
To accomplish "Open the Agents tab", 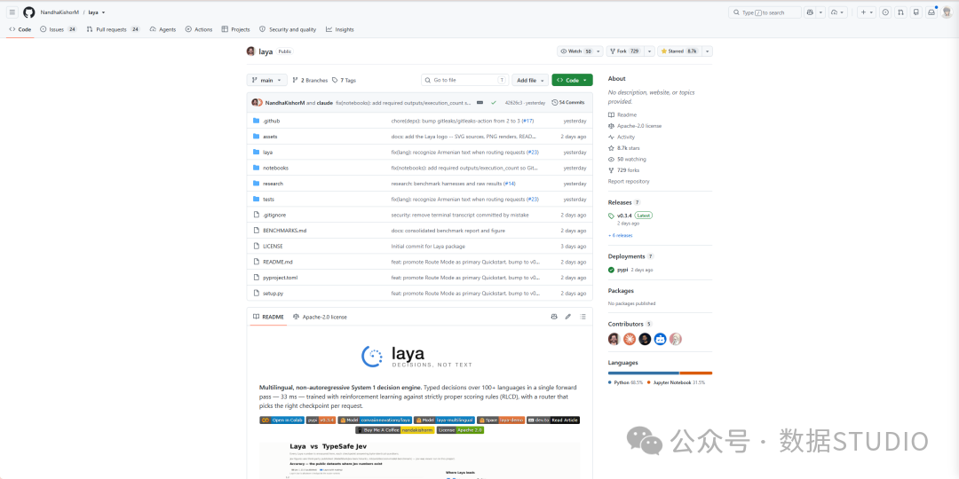I will pos(162,29).
